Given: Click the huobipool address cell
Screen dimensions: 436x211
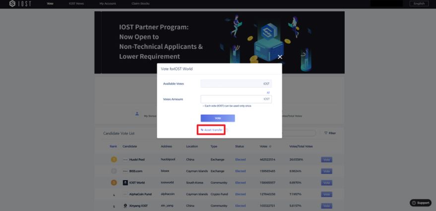Looking at the screenshot, I should 169,160.
